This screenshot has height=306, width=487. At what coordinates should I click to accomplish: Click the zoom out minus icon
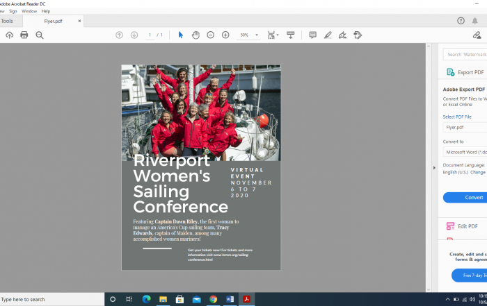coord(211,35)
